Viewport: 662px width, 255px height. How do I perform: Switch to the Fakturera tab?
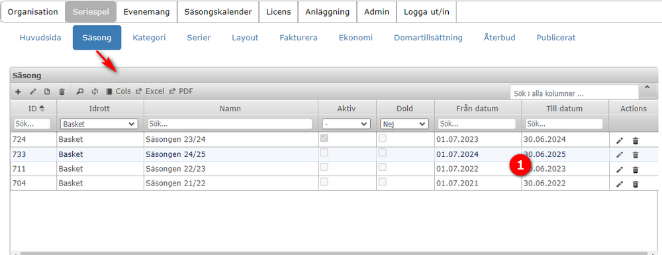tap(299, 38)
